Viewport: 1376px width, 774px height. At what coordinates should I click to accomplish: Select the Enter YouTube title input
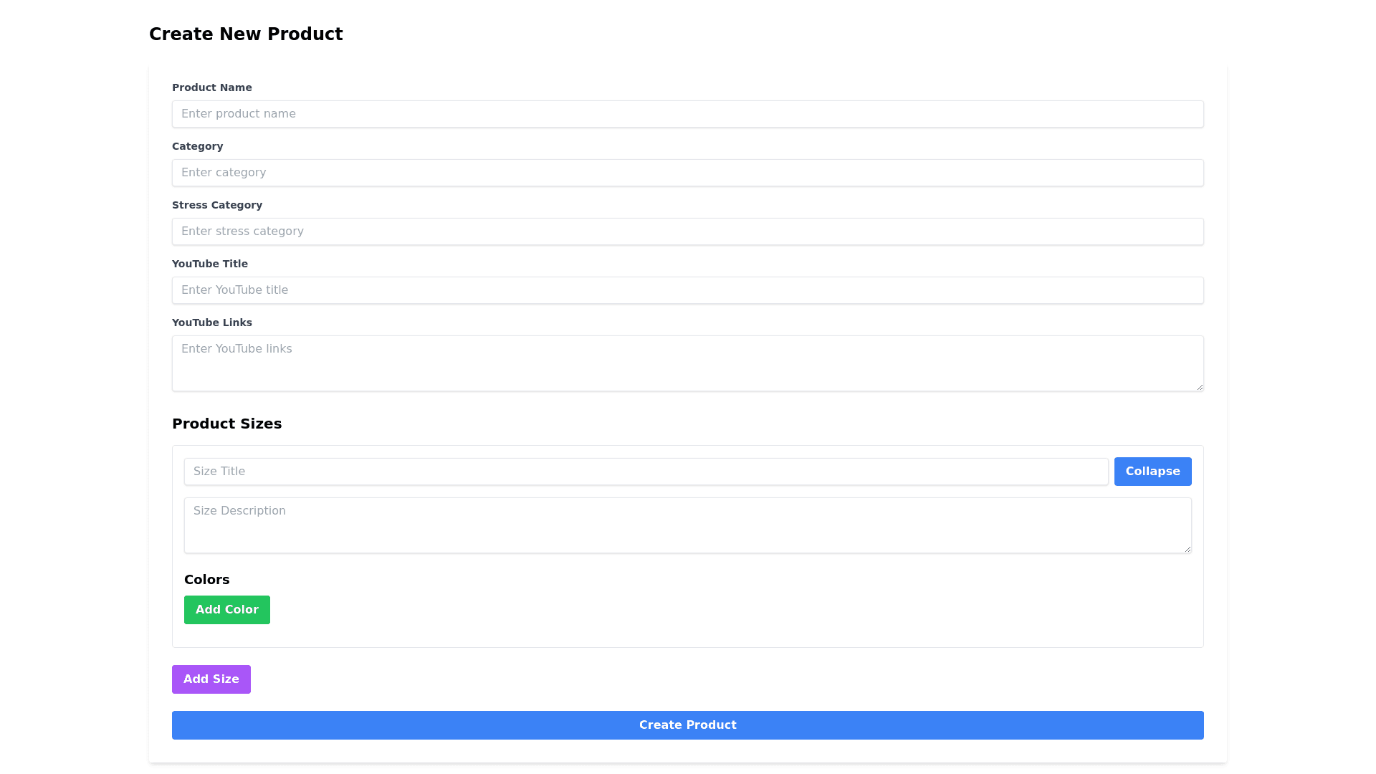pyautogui.click(x=687, y=290)
